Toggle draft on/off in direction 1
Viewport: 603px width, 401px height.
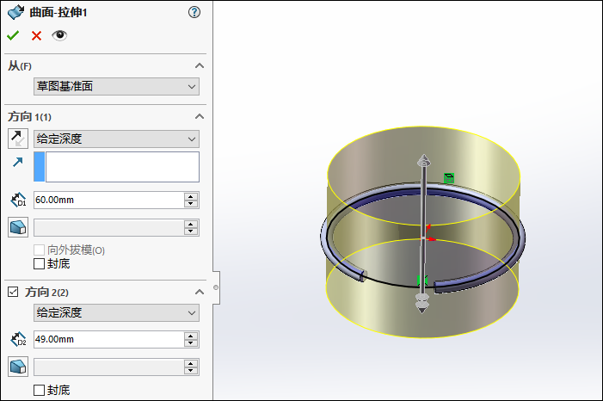(x=18, y=227)
